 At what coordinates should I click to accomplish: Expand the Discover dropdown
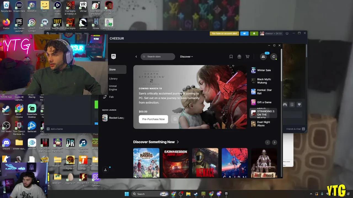(x=186, y=57)
